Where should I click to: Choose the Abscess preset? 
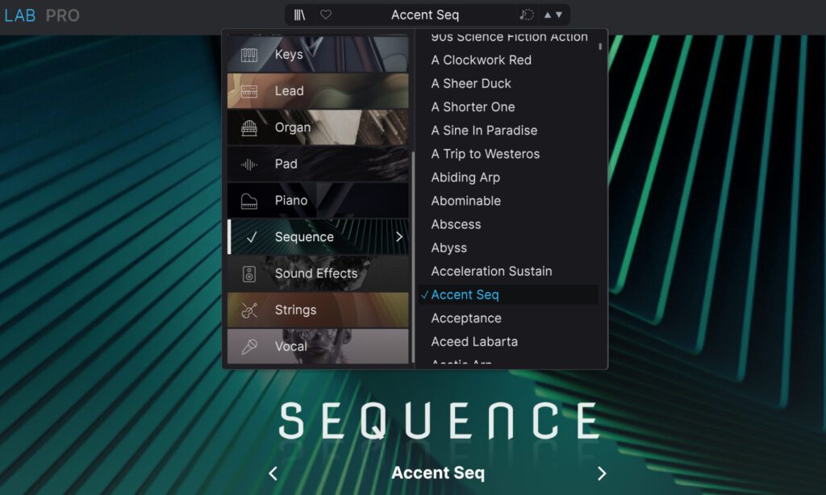point(456,224)
